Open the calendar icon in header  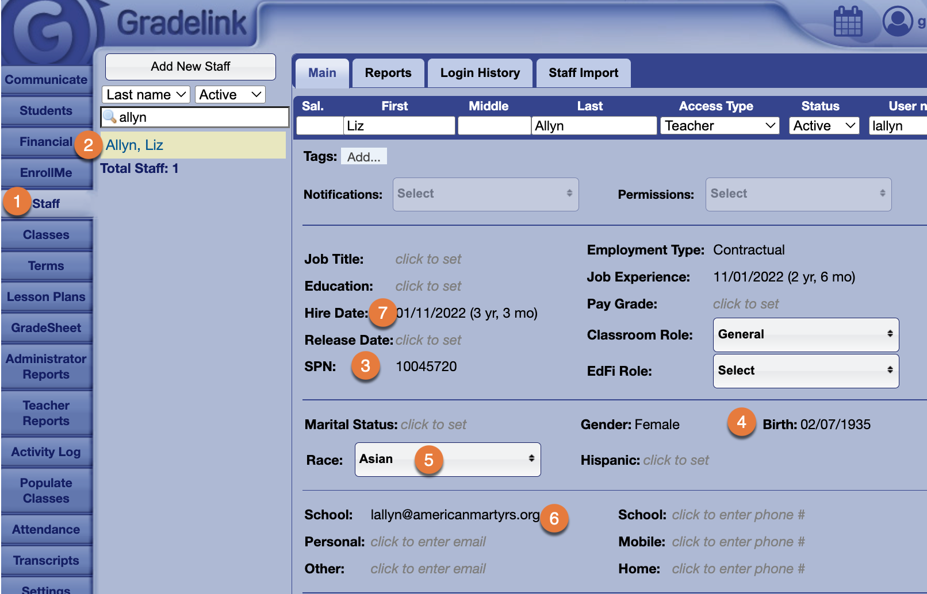pos(848,21)
